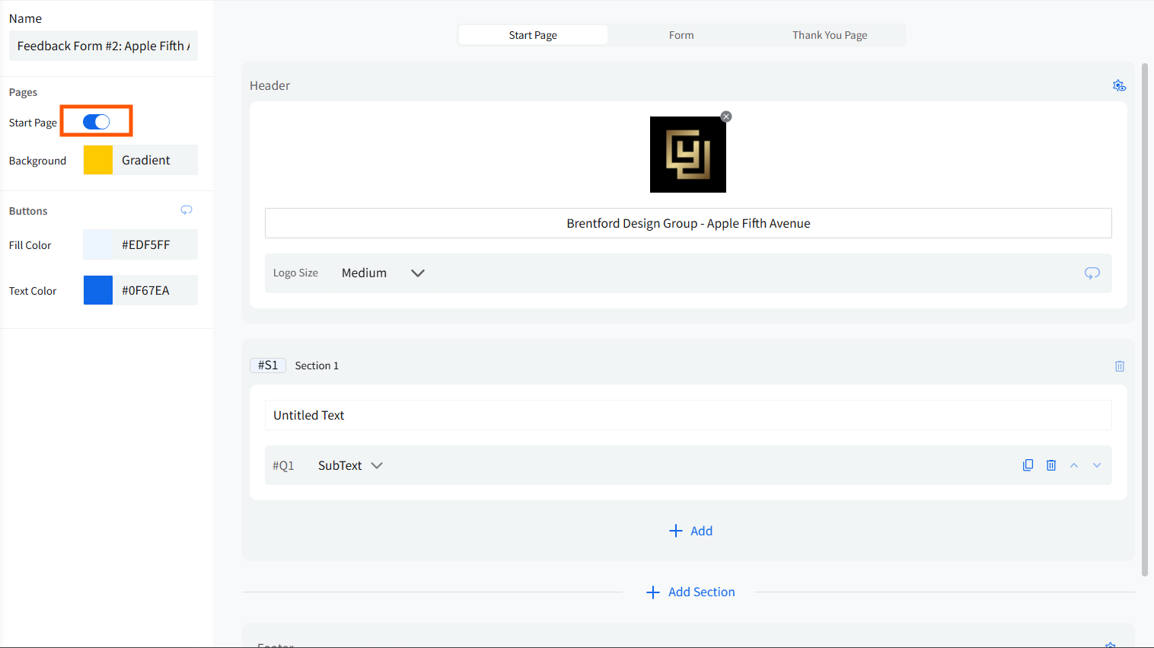Open the Fill Color swatch
1154x648 pixels.
pyautogui.click(x=98, y=244)
